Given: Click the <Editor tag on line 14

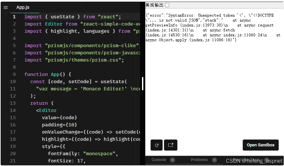Looking at the screenshot, I should pos(46,110).
